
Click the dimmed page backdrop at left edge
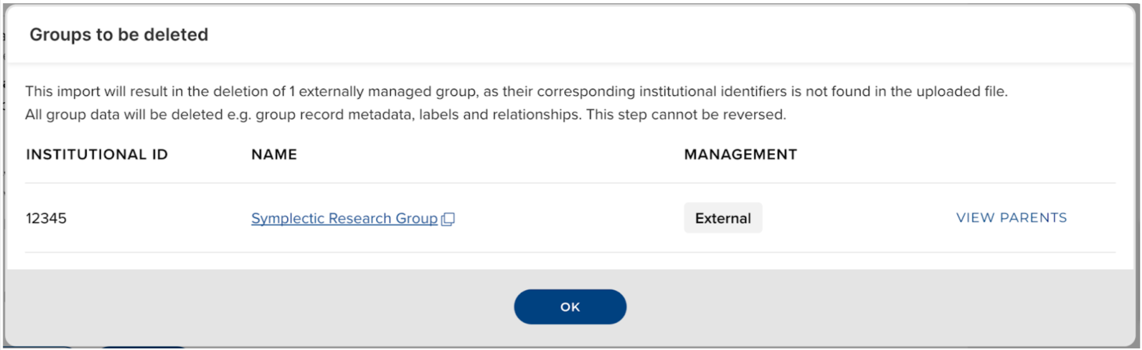[2, 177]
